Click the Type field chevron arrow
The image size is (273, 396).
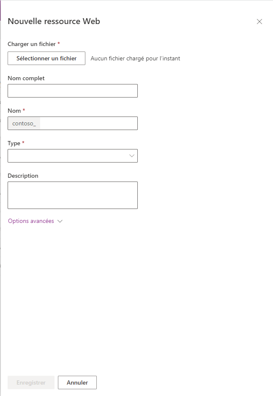(131, 156)
